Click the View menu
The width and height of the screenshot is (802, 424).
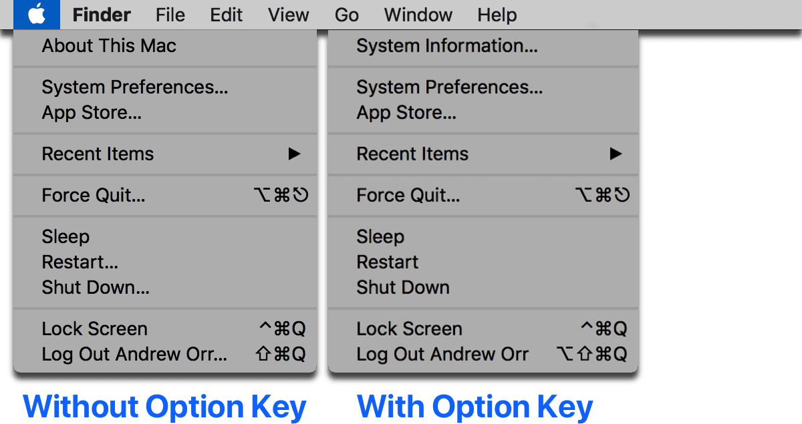[288, 15]
